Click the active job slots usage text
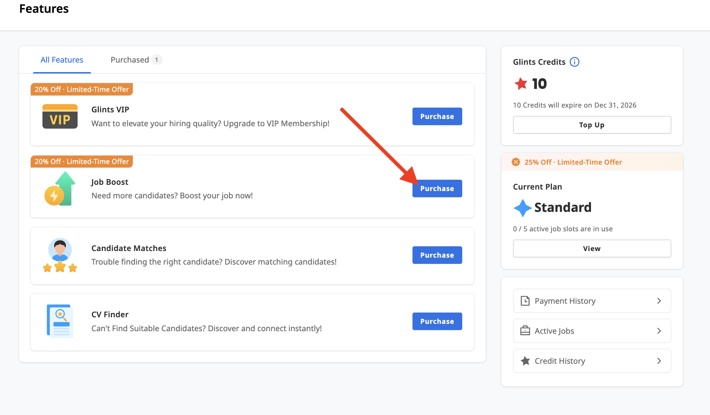The height and width of the screenshot is (415, 710). coord(563,229)
